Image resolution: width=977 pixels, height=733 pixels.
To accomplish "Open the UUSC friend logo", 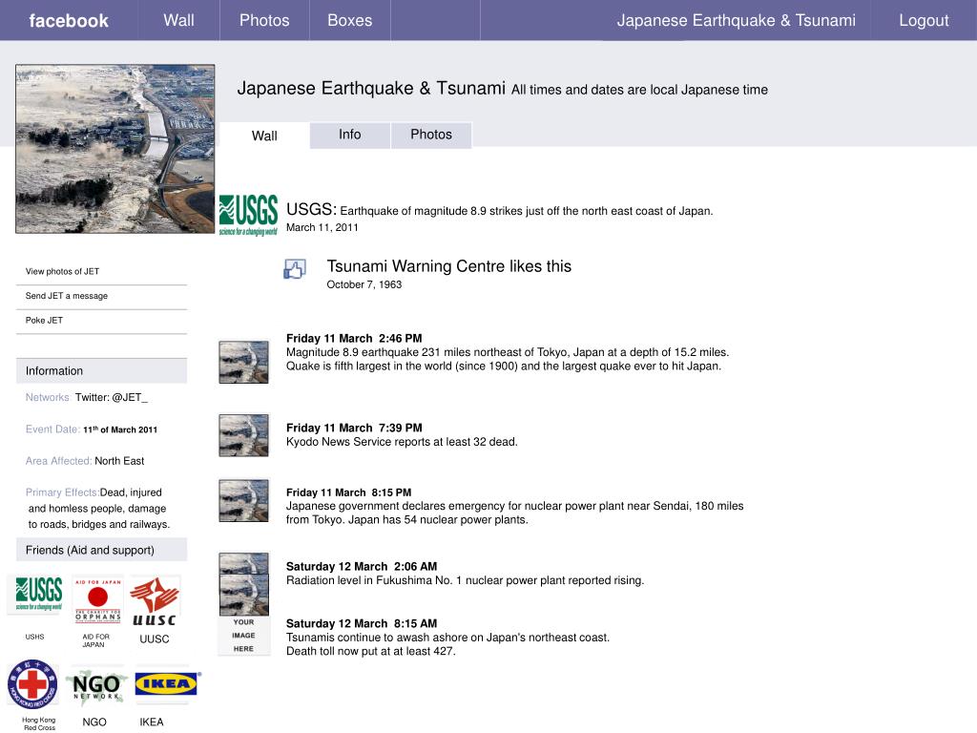I will pyautogui.click(x=155, y=601).
